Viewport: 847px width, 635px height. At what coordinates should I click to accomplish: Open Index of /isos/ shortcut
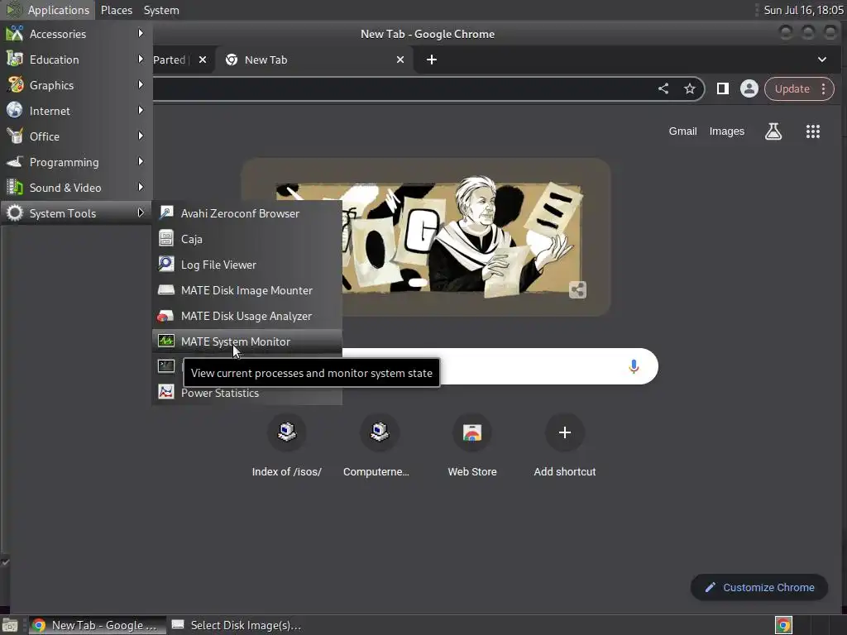point(287,446)
